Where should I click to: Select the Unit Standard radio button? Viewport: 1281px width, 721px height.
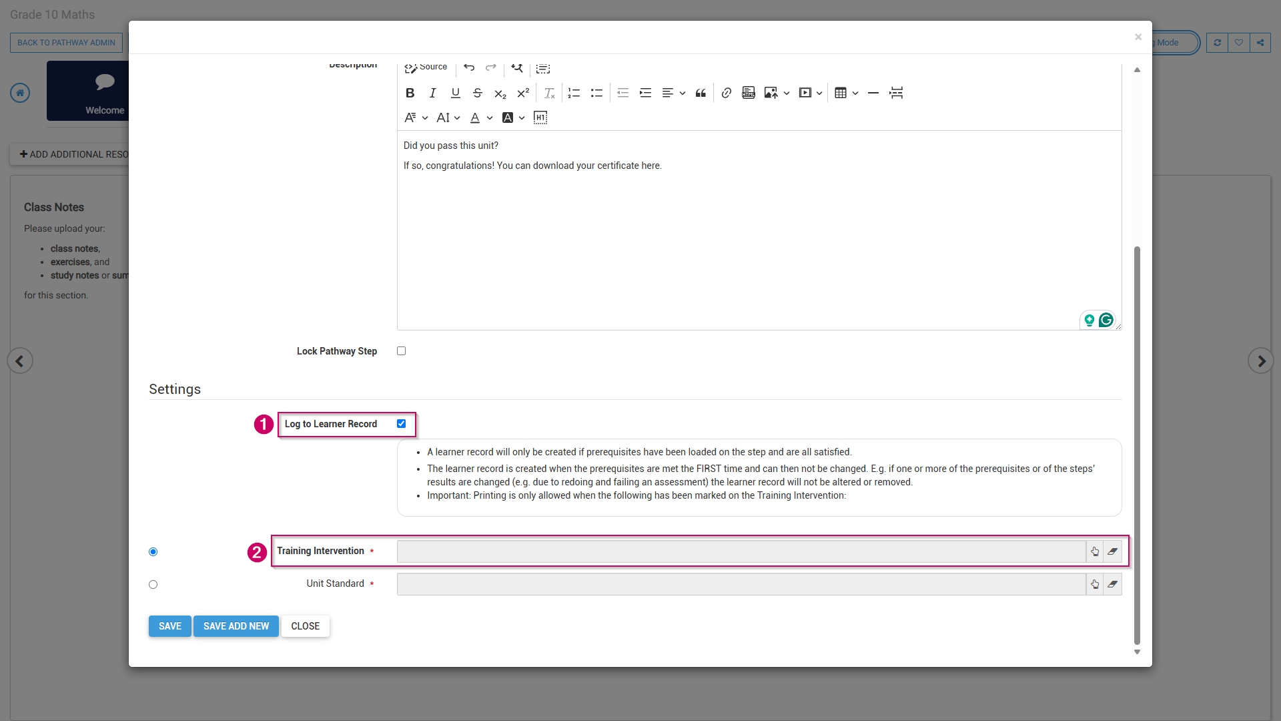(153, 585)
